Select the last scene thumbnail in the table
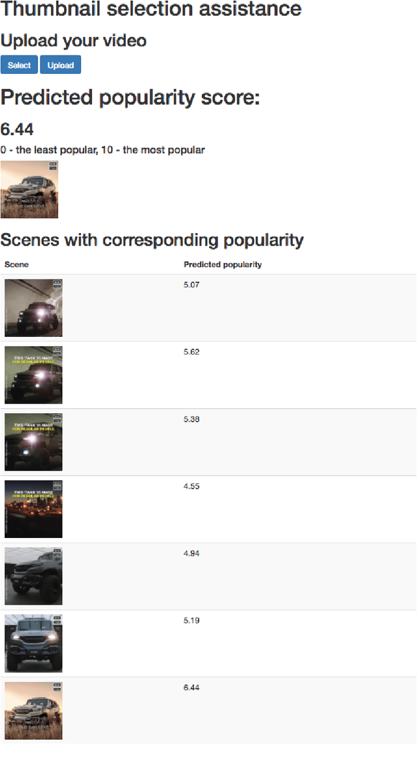Image resolution: width=418 pixels, height=760 pixels. tap(33, 710)
